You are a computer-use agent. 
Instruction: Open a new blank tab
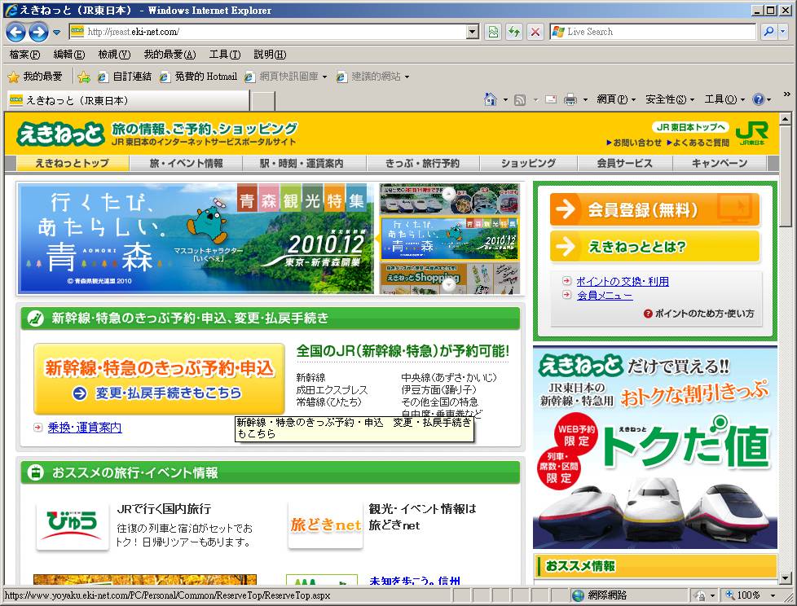tap(263, 101)
